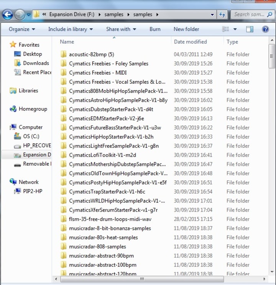
Task: Open the view options dropdown arrow
Action: [x=235, y=29]
